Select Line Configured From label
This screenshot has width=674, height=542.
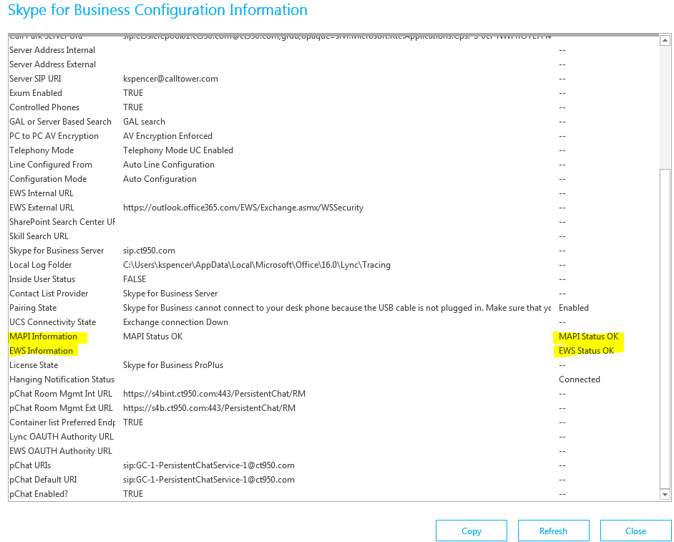51,165
